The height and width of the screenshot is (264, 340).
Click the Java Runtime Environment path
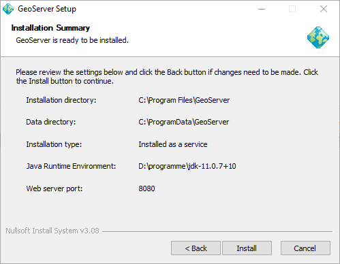coord(187,166)
